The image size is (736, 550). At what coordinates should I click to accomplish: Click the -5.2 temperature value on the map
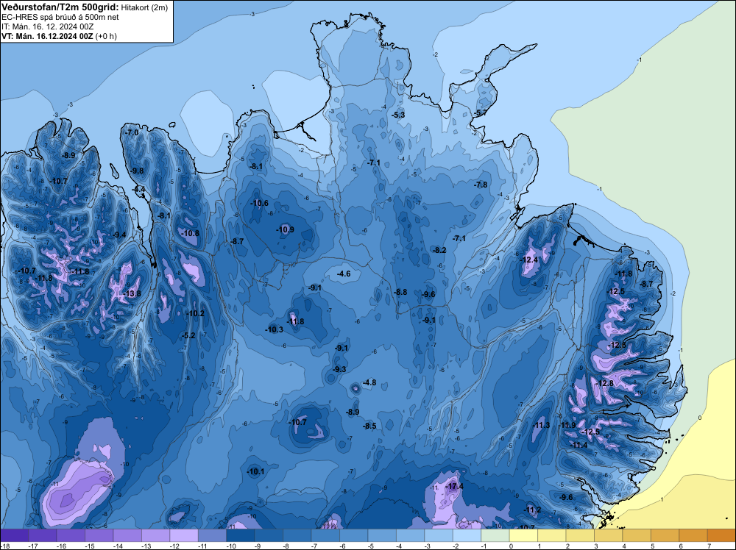188,335
